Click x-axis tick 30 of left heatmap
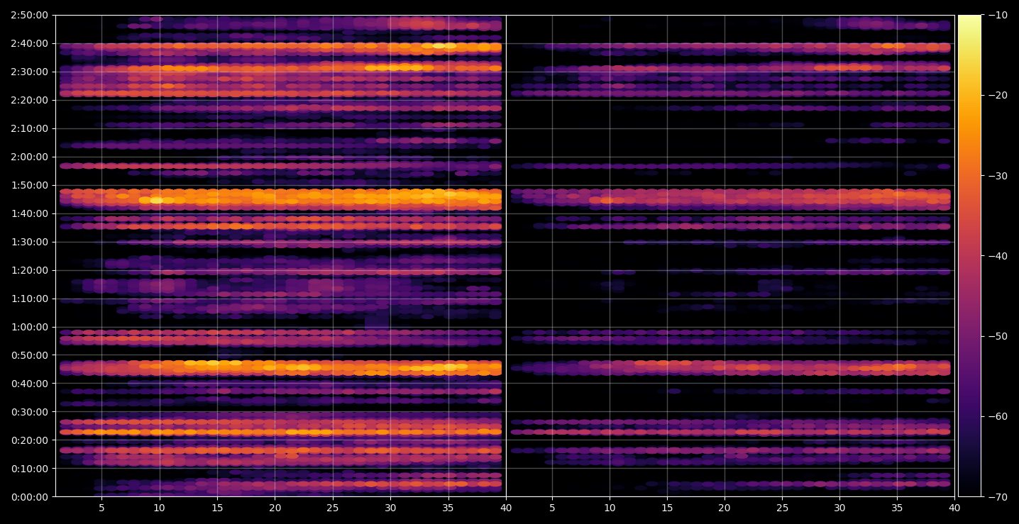Screen dimensions: 1019x524 (390, 508)
